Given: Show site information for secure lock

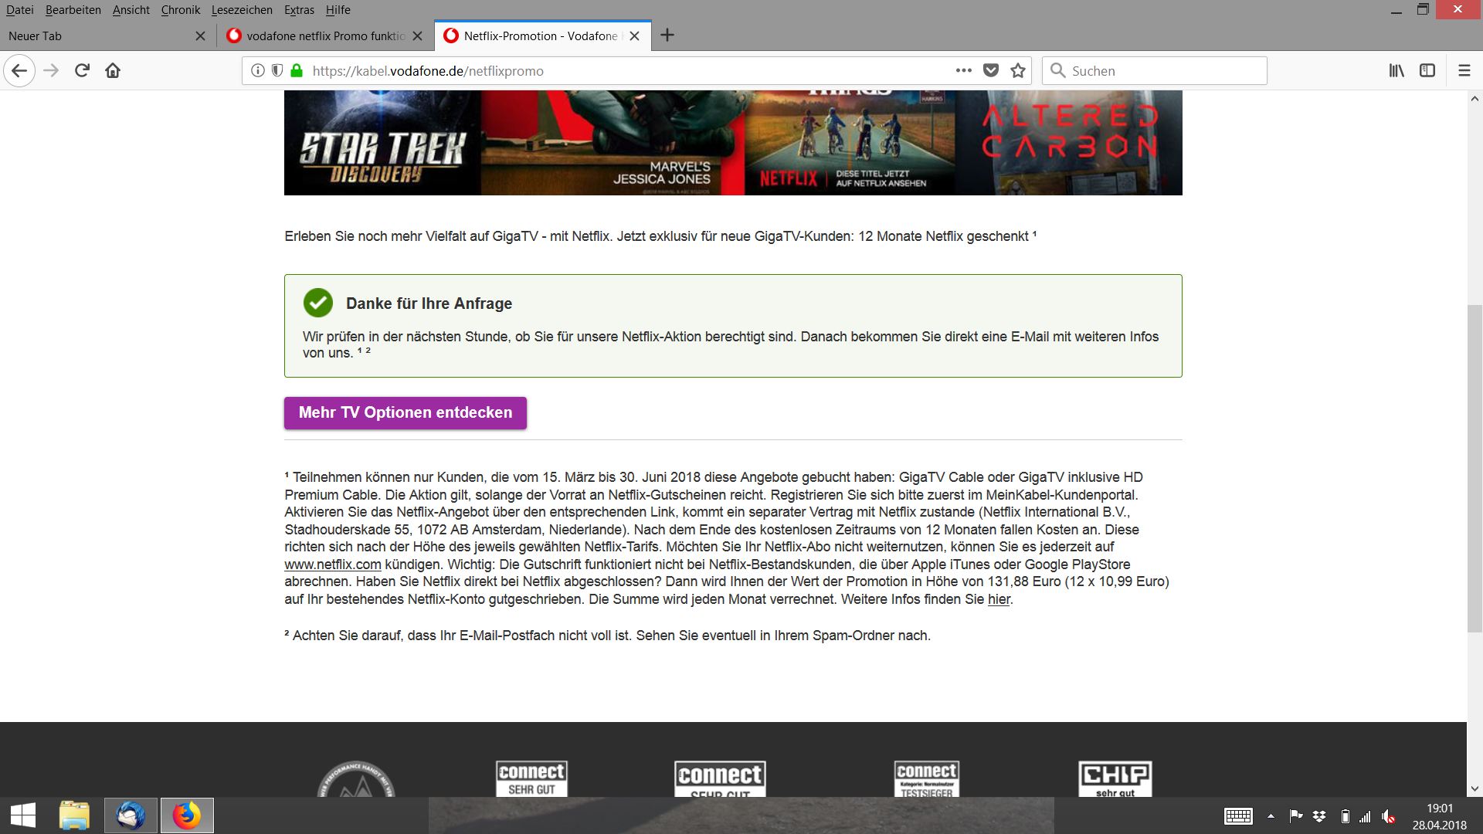Looking at the screenshot, I should (x=296, y=70).
